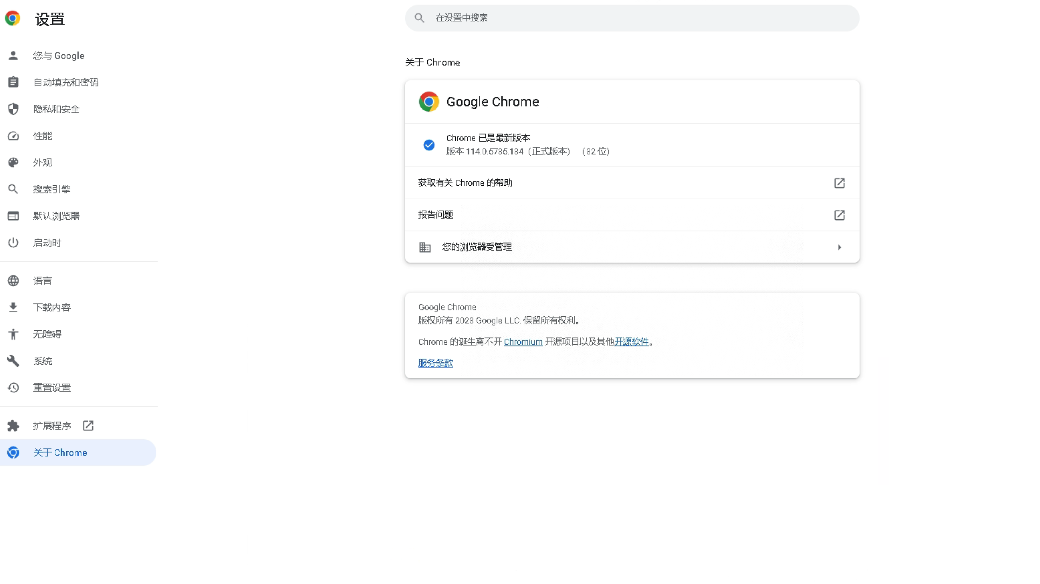
Task: Click the 关于 Chrome page heading
Action: point(433,62)
